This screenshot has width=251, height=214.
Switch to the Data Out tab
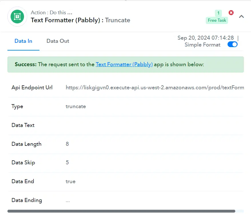58,41
